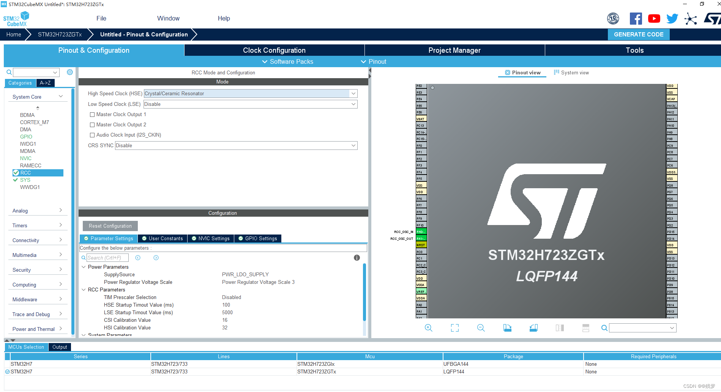Collapse Power Parameters group
The image size is (721, 392).
[84, 267]
